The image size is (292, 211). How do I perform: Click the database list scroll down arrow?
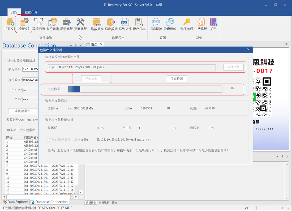[x=81, y=192]
